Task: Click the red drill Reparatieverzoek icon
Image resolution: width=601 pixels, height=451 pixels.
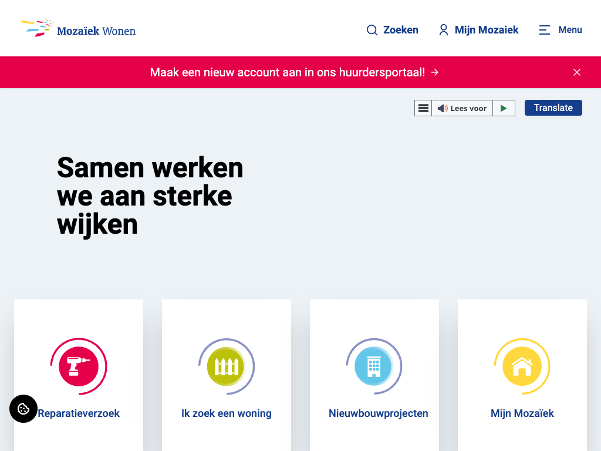Action: point(78,366)
